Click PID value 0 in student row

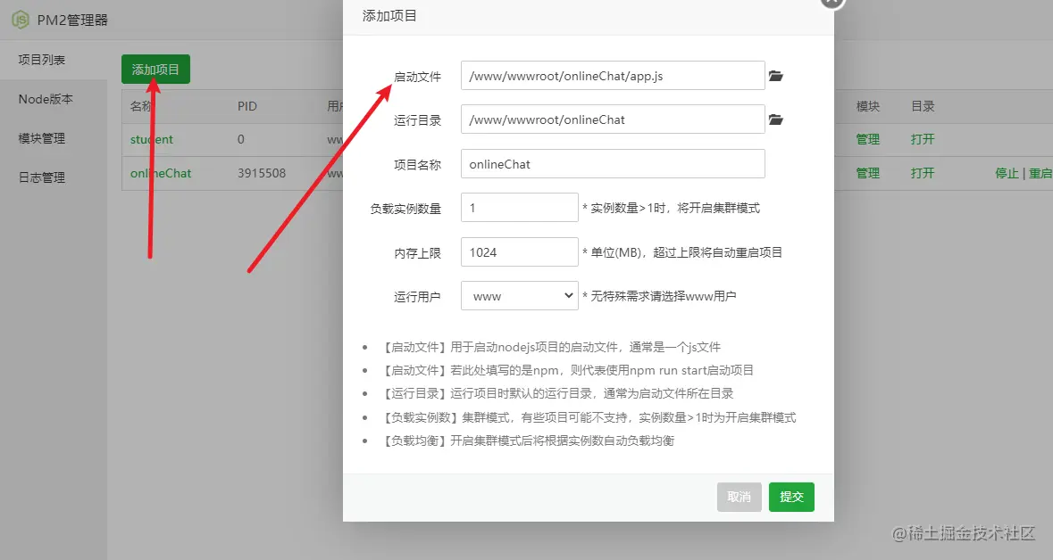[241, 139]
